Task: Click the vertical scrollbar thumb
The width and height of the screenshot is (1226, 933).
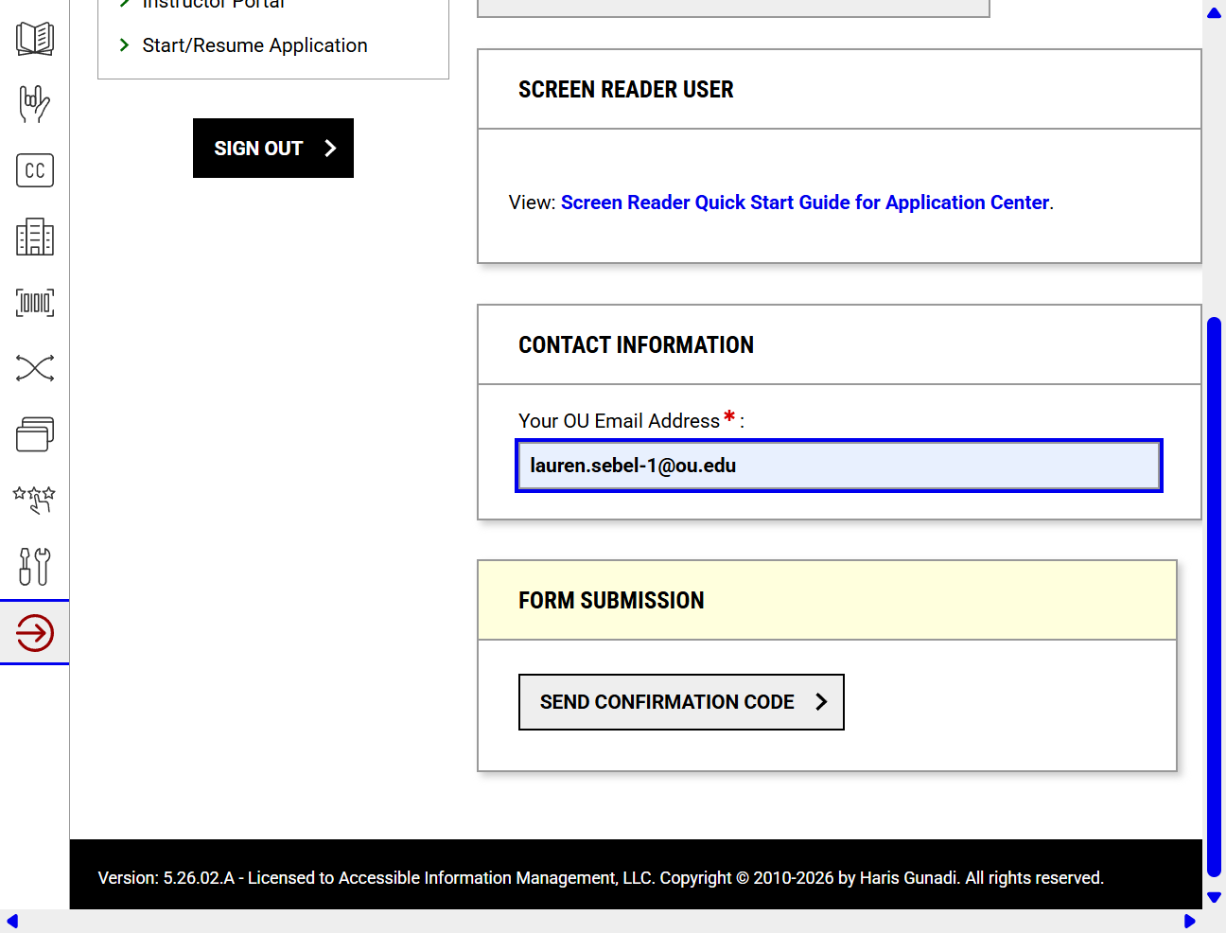Action: (x=1215, y=598)
